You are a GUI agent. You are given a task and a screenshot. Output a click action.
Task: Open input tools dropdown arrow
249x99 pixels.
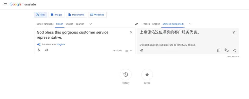(131, 51)
